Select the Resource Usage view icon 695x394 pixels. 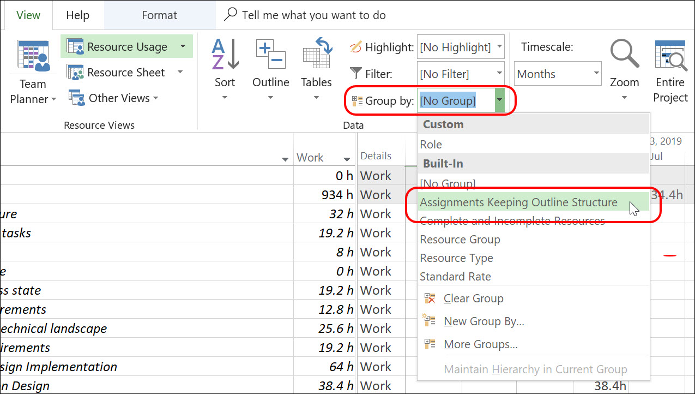[75, 47]
